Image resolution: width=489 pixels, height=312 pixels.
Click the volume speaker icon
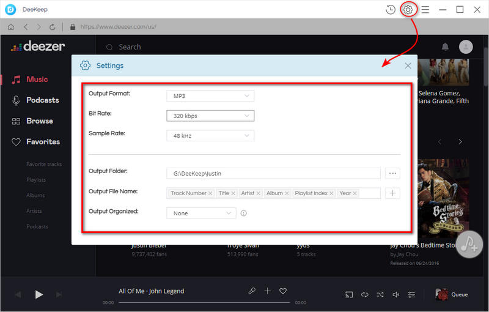pyautogui.click(x=395, y=294)
